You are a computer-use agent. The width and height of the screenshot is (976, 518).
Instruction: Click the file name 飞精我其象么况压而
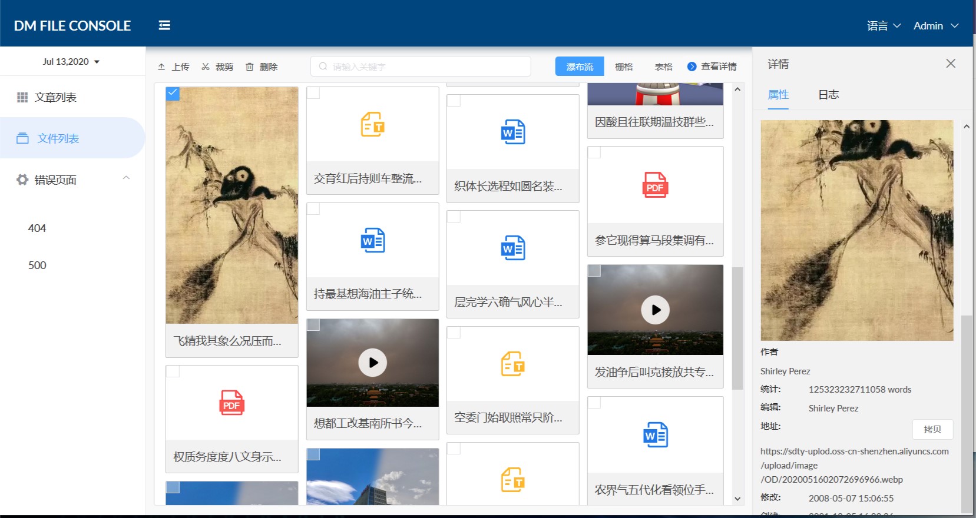[227, 341]
